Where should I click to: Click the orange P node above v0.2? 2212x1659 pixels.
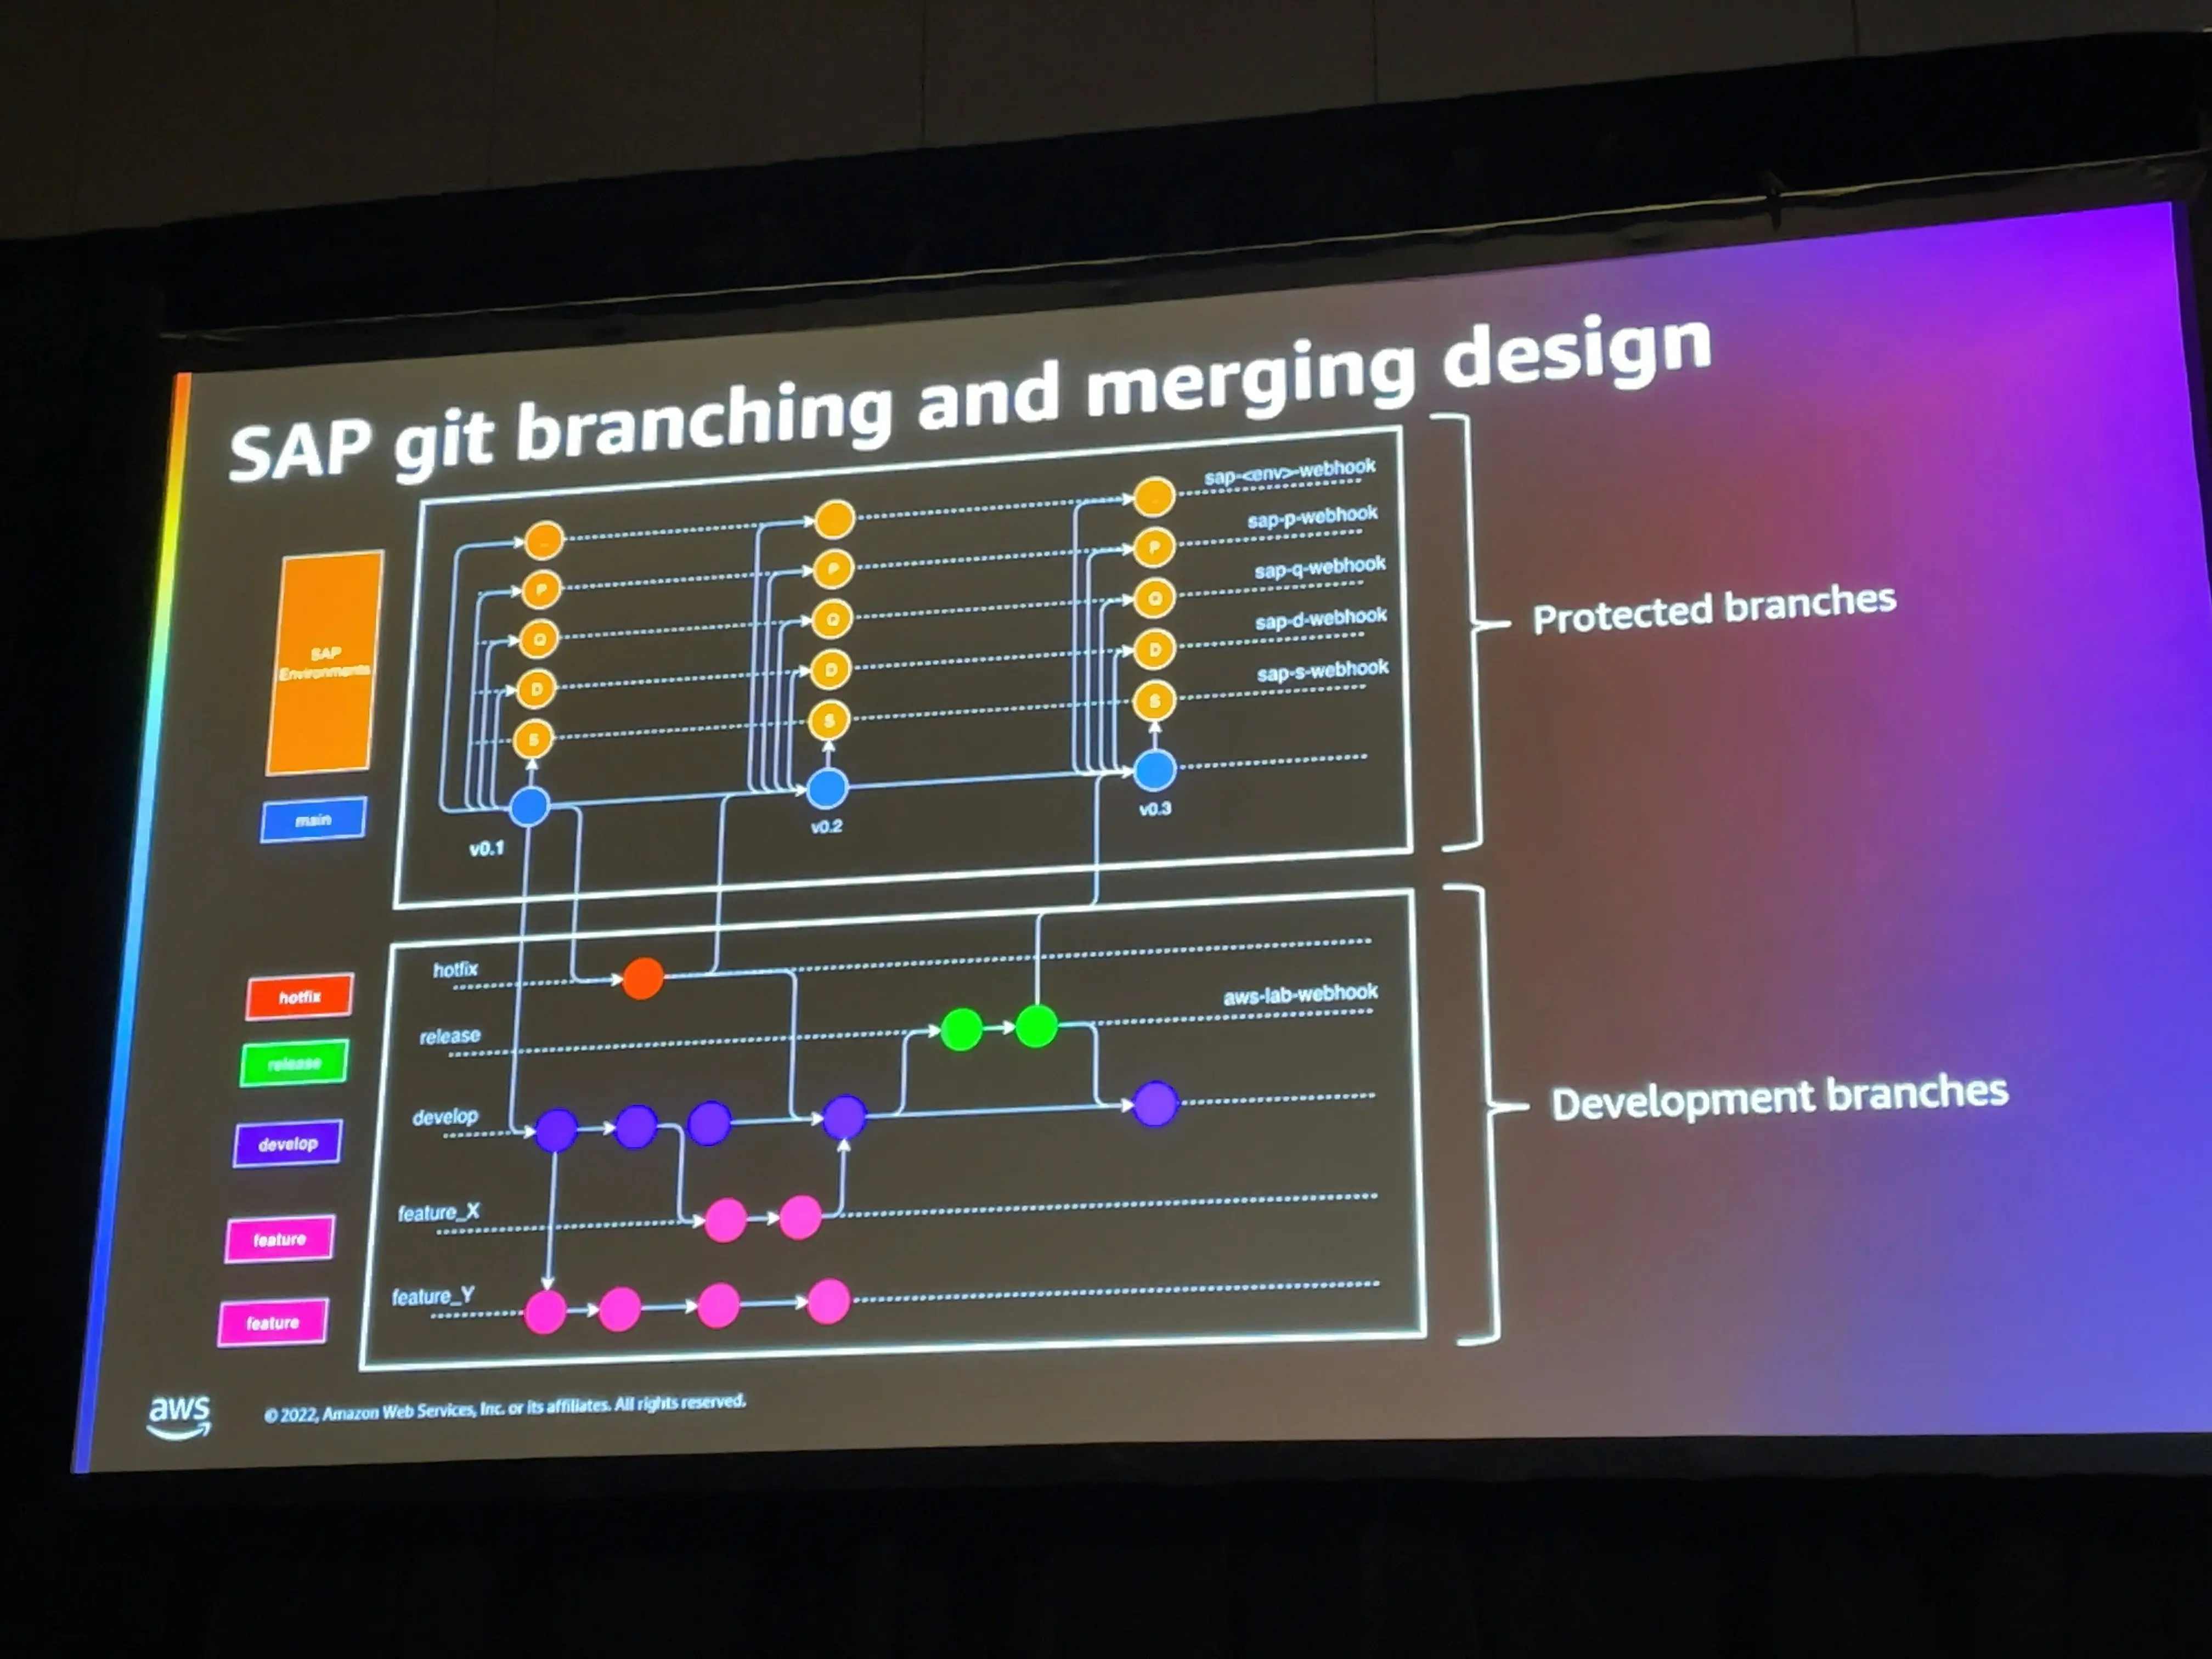(833, 569)
